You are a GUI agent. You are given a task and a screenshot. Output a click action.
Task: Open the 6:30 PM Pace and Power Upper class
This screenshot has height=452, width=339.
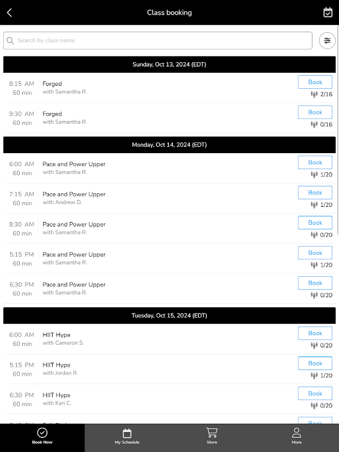point(74,285)
